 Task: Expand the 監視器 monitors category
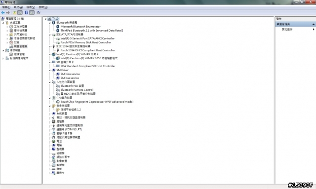click(x=50, y=149)
